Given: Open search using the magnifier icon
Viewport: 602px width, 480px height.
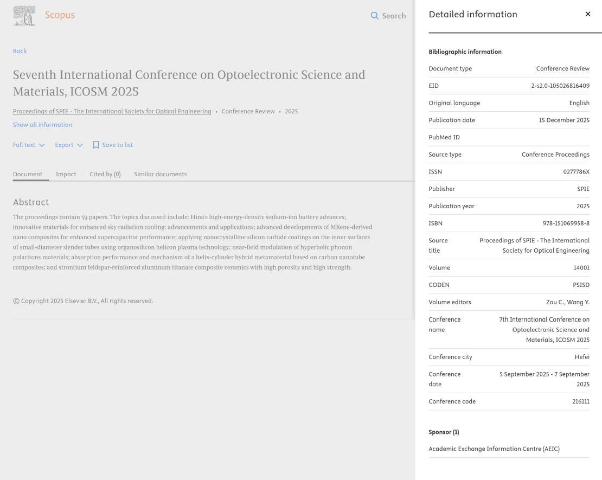Looking at the screenshot, I should [374, 16].
